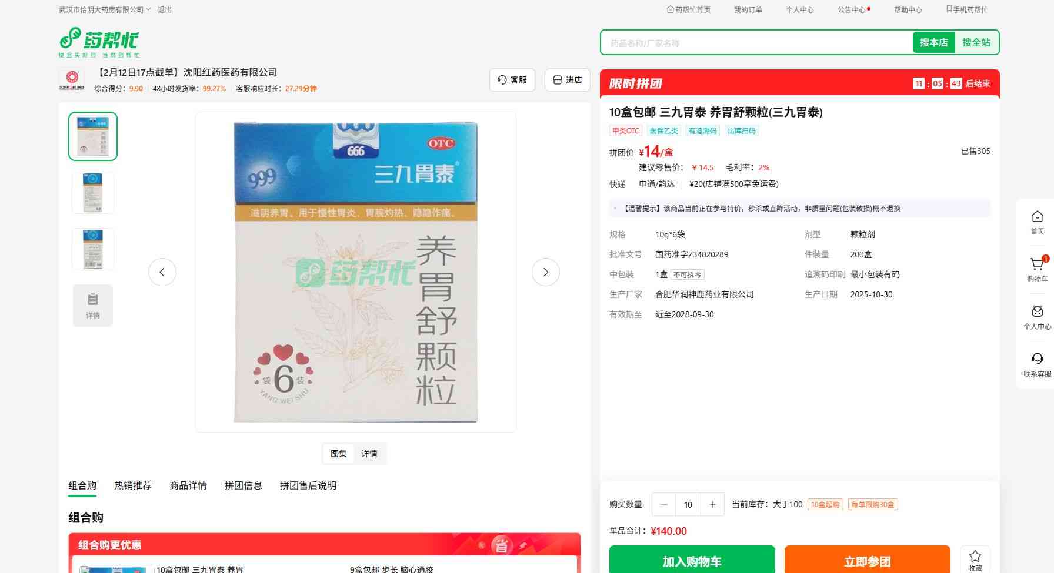Switch to the 热销推荐 tab

click(x=133, y=485)
